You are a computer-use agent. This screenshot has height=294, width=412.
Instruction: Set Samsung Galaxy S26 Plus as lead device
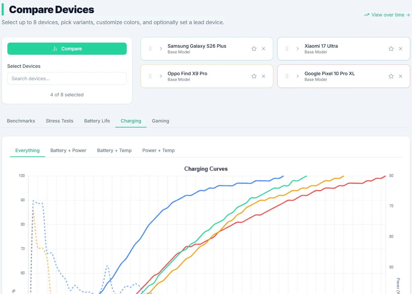tap(254, 49)
